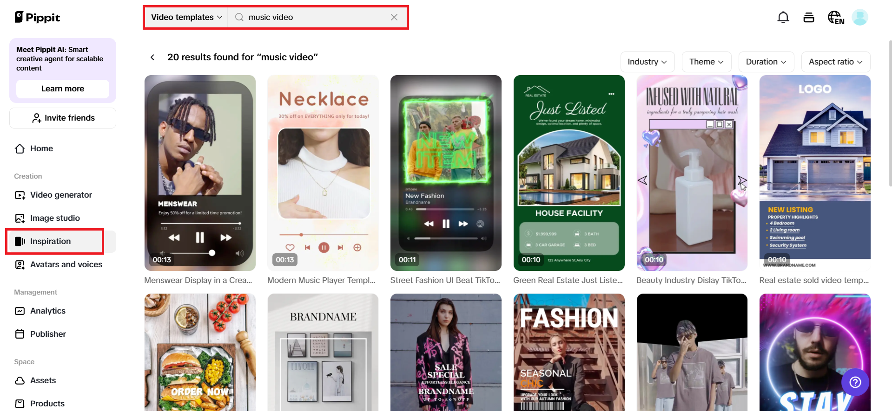Image resolution: width=892 pixels, height=411 pixels.
Task: Open the FASHION SEASONAL CHIC template
Action: coord(569,353)
